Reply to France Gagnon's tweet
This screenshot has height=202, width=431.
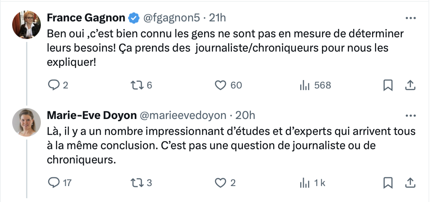(53, 85)
